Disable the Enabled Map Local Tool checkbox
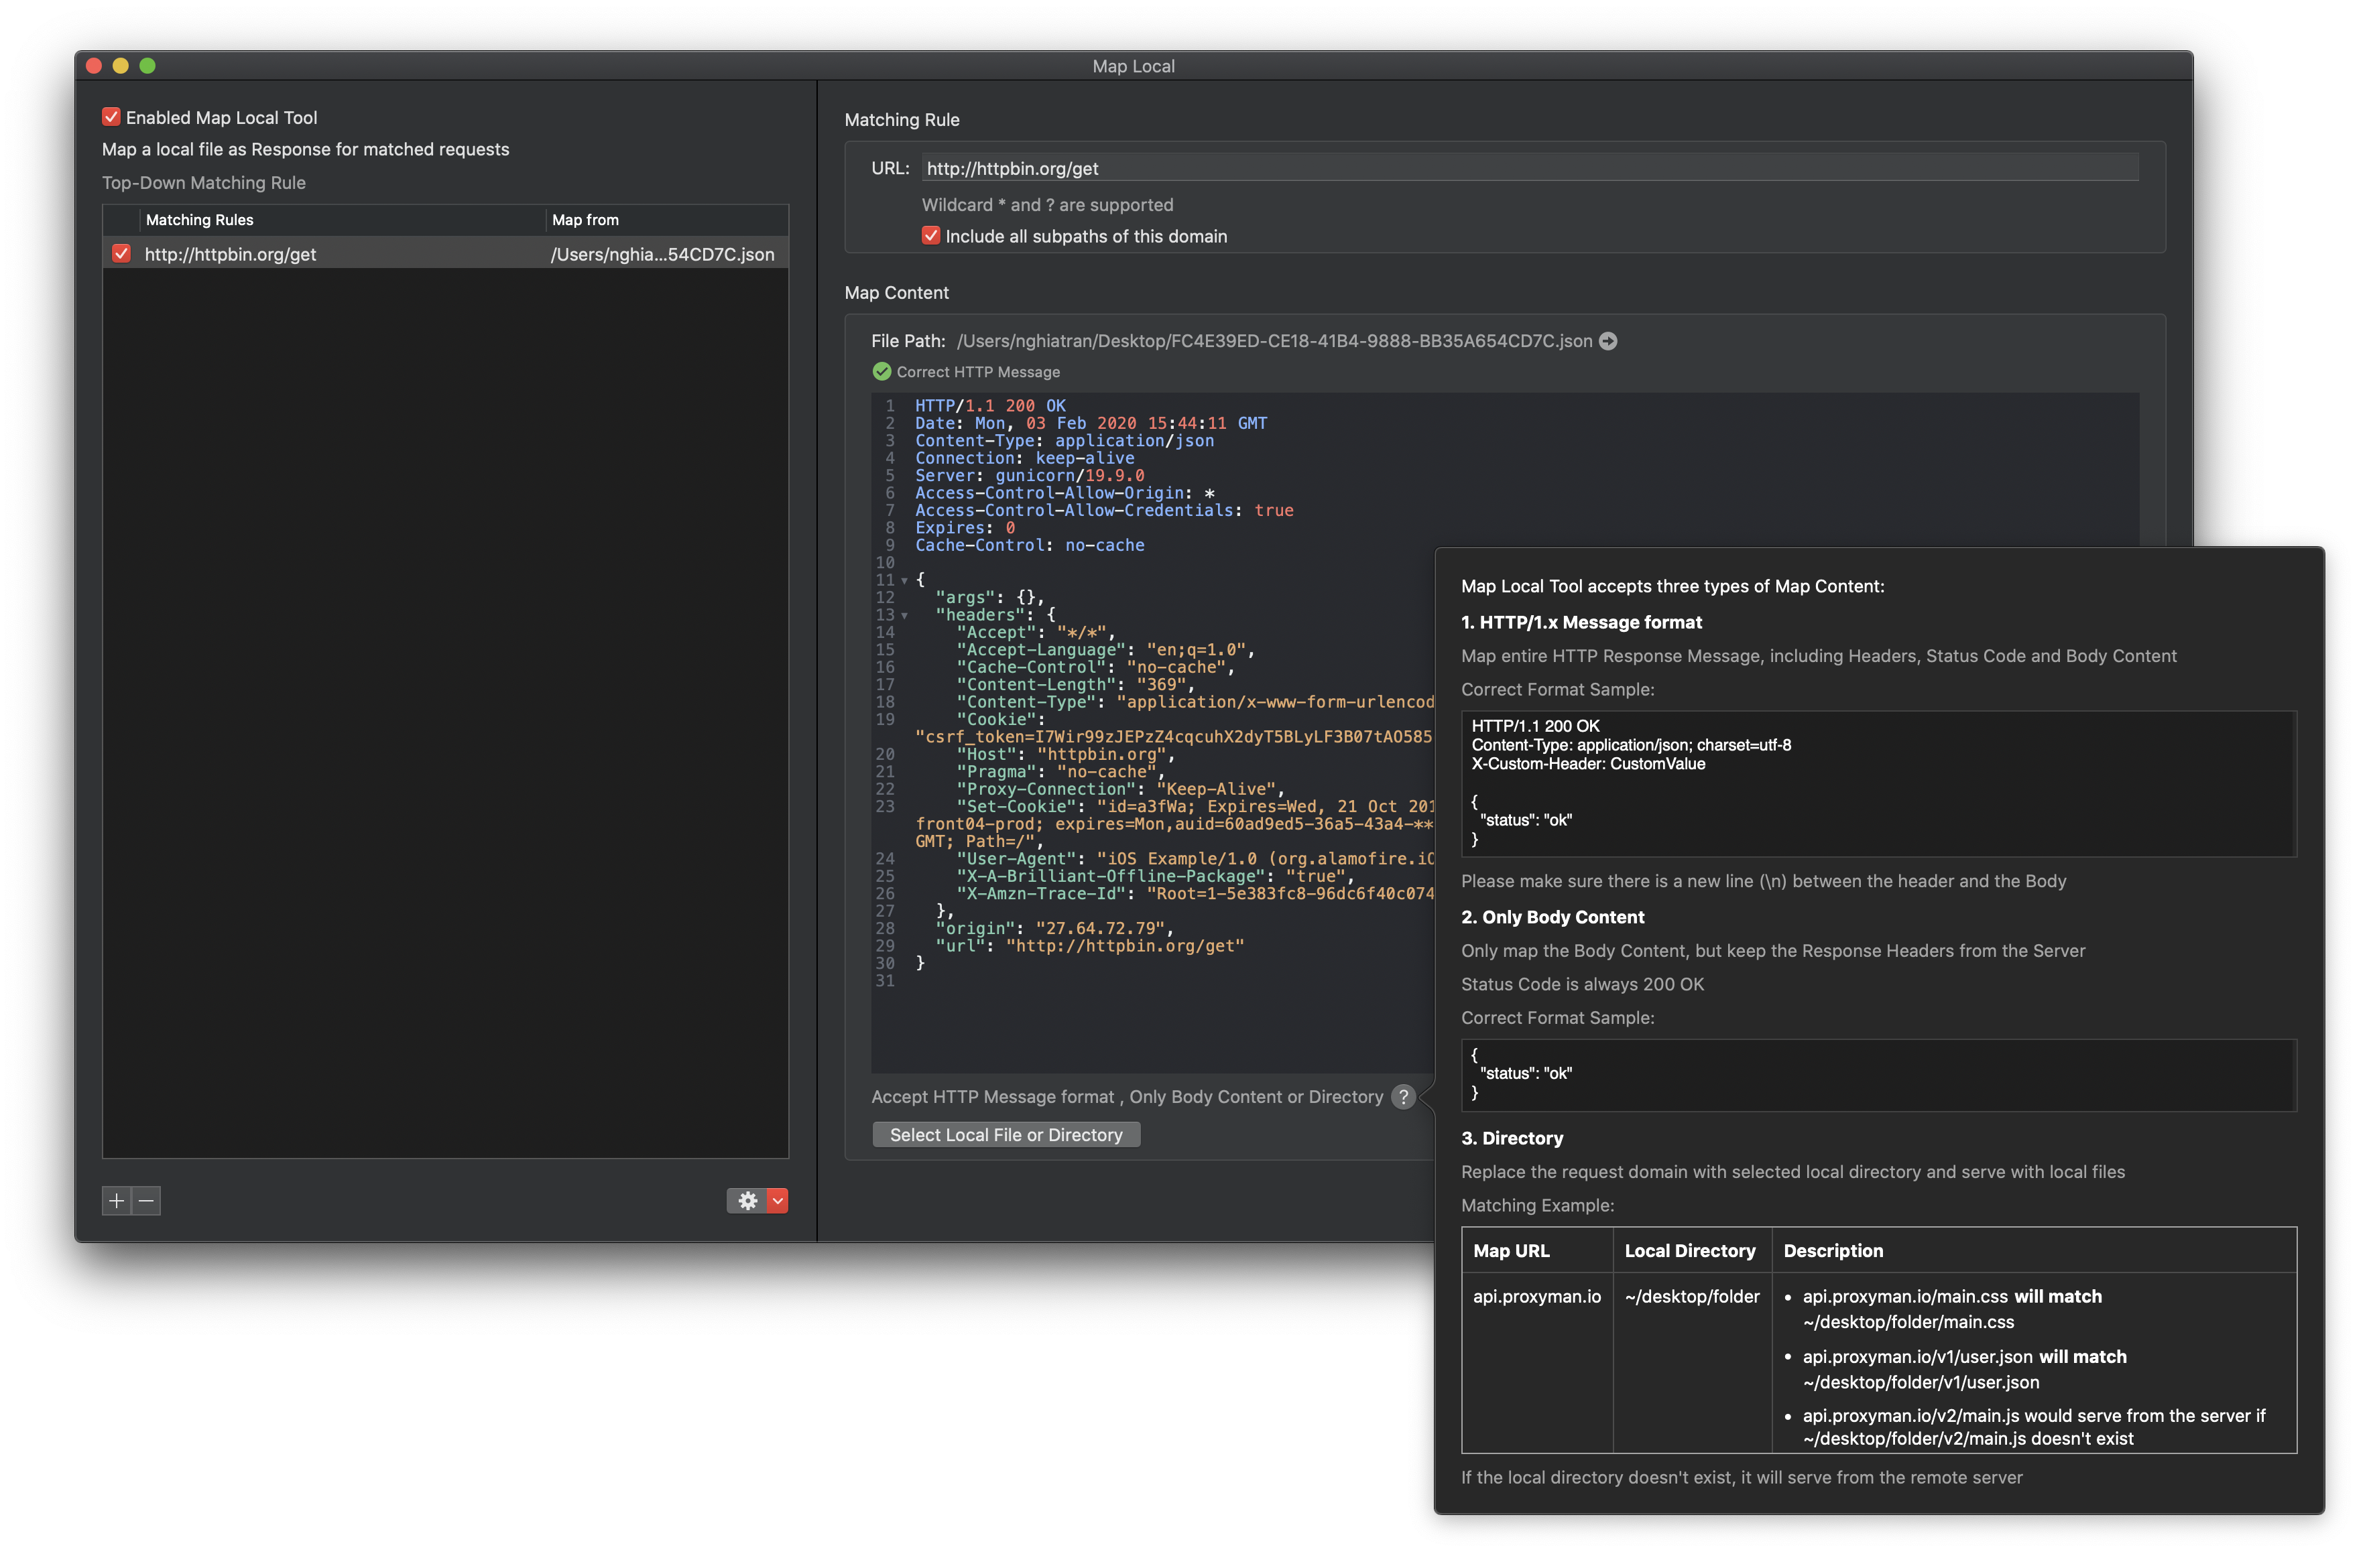Image resolution: width=2373 pixels, height=1568 pixels. click(110, 116)
